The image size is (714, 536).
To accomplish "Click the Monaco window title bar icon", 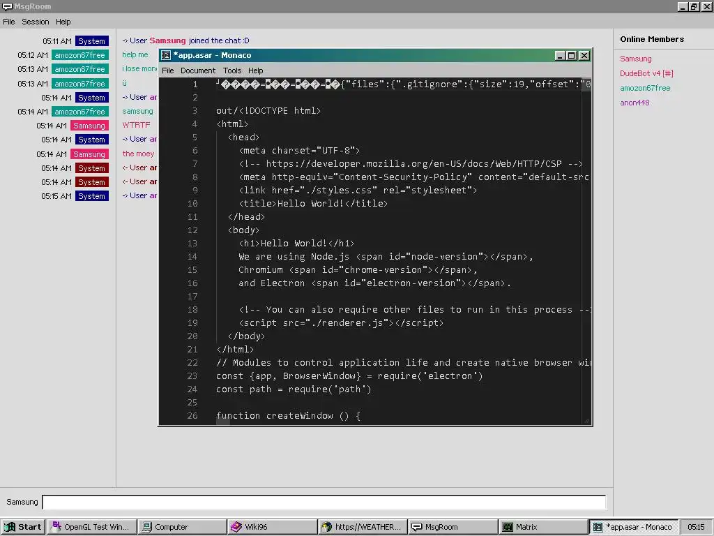I will [166, 55].
